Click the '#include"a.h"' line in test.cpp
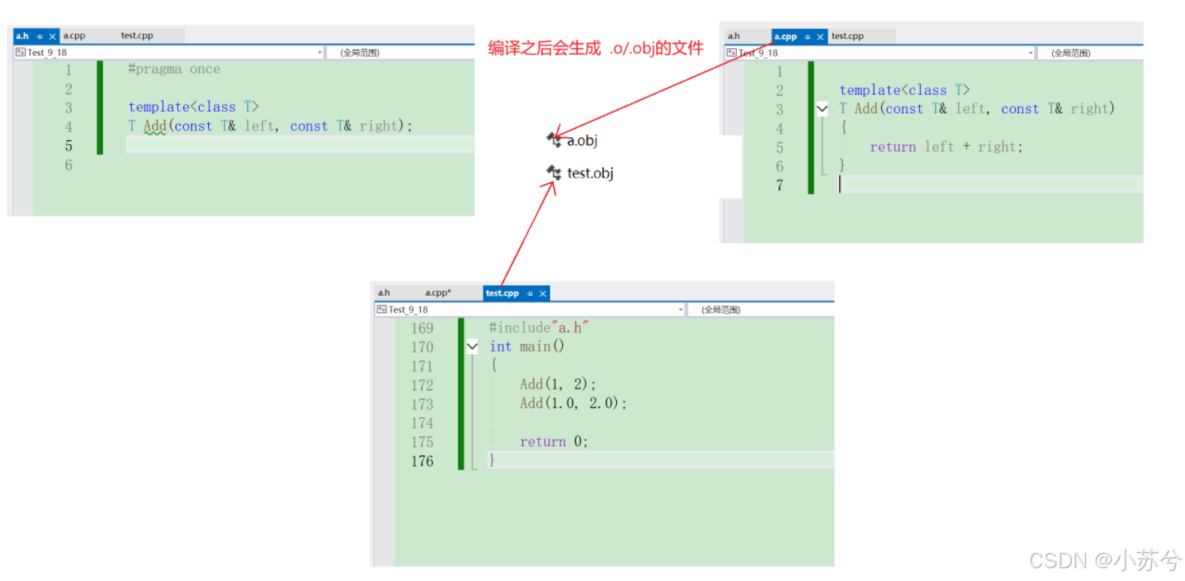 coord(539,328)
